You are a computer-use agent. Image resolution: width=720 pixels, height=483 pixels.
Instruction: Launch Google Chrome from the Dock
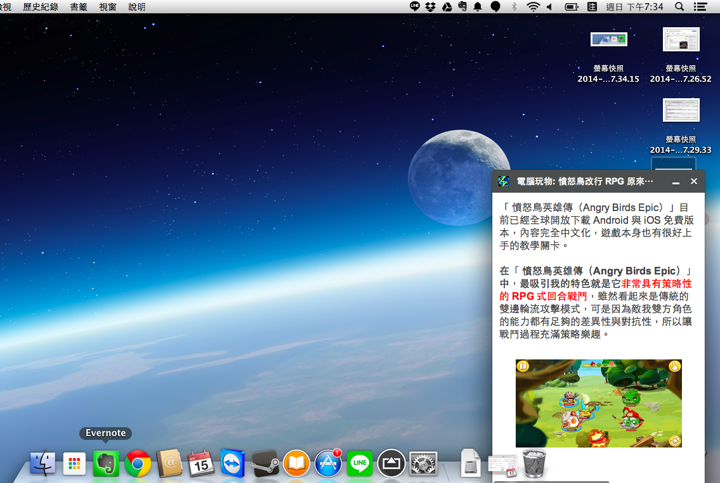click(x=138, y=464)
